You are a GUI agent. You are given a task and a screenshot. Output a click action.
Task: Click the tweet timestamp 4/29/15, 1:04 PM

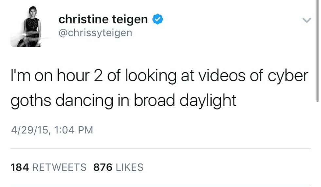pos(52,130)
